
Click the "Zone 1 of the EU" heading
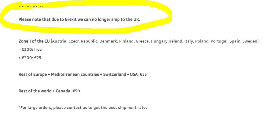coord(34,41)
